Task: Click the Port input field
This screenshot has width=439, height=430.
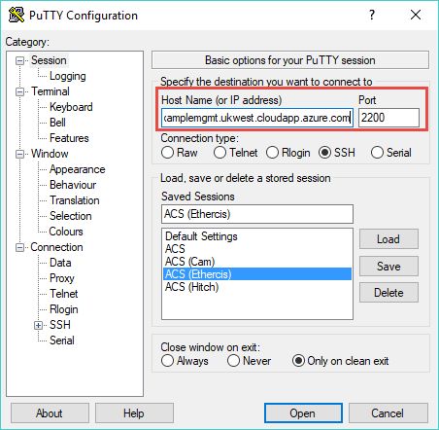Action: tap(388, 118)
